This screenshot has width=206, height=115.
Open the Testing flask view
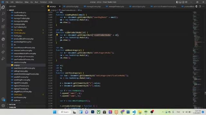3,33
